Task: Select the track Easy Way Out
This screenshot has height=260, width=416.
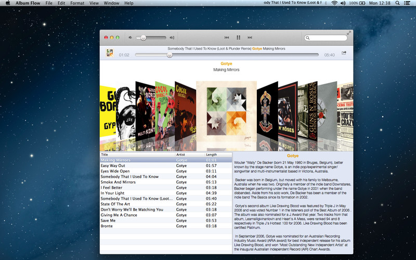Action: 166,165
